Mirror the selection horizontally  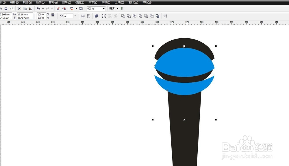pos(83,16)
